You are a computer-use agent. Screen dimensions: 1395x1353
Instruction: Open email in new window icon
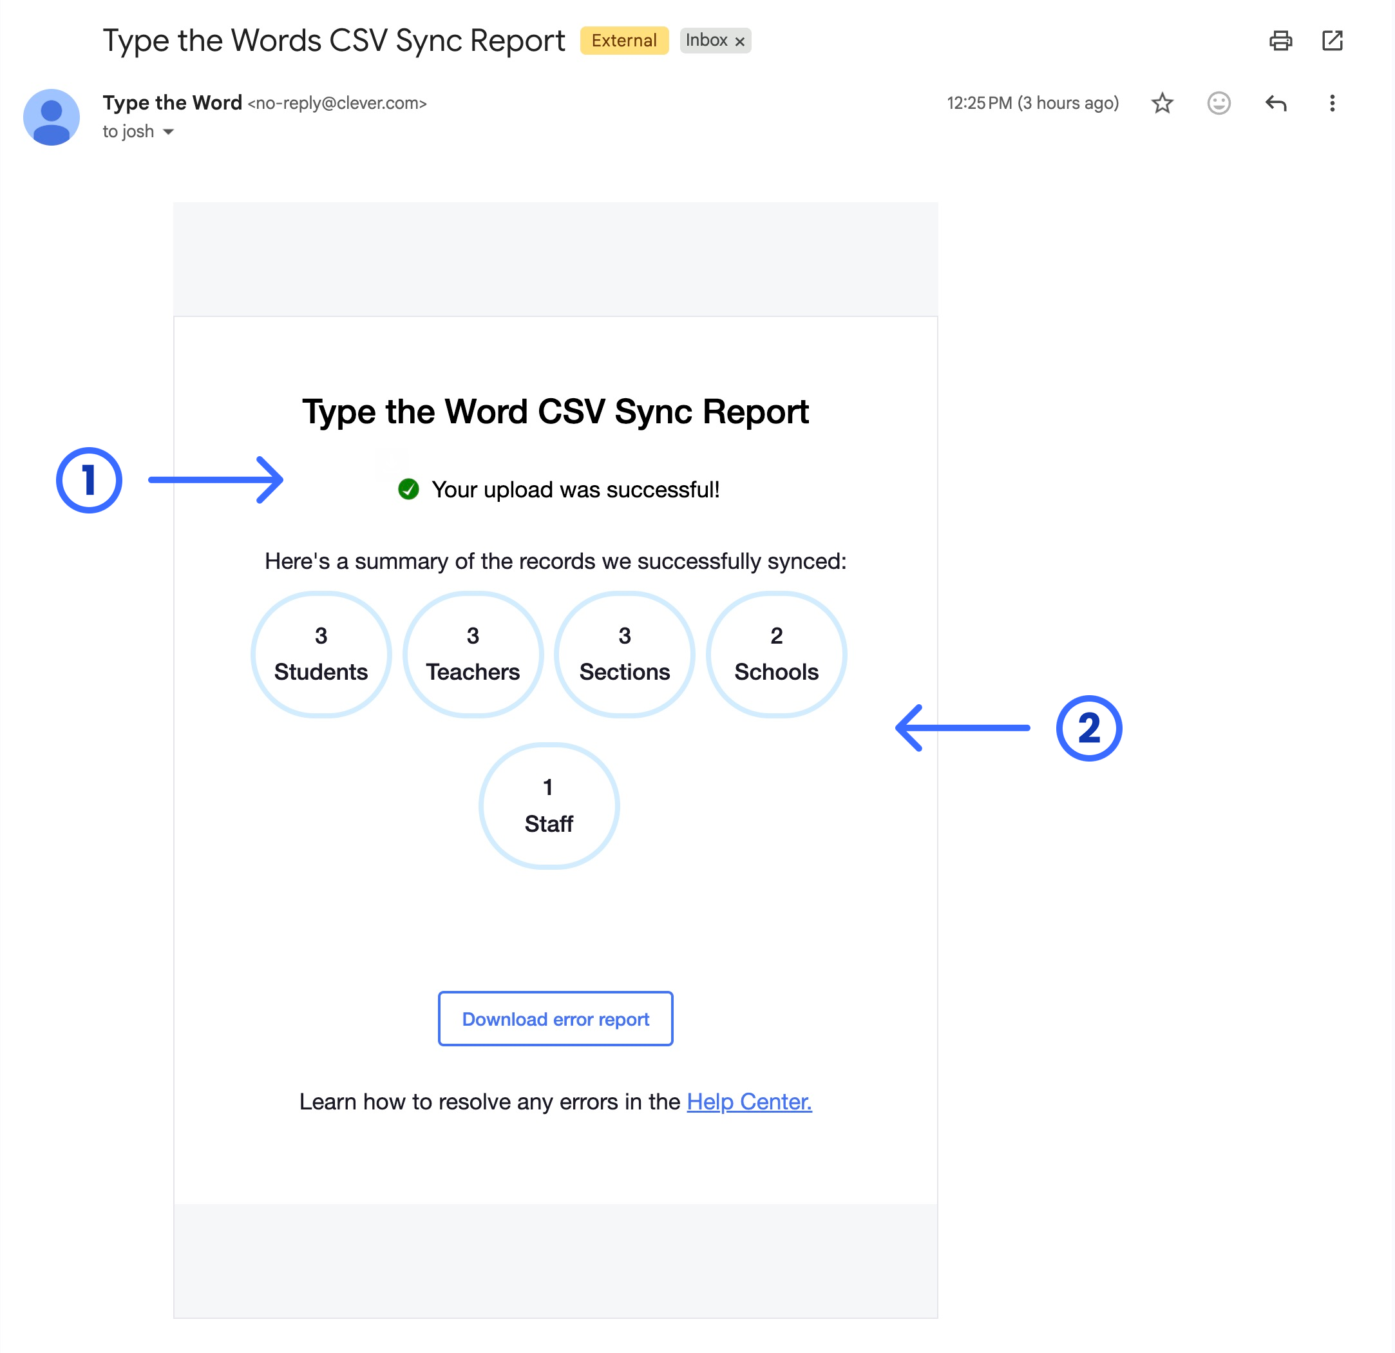click(x=1332, y=41)
